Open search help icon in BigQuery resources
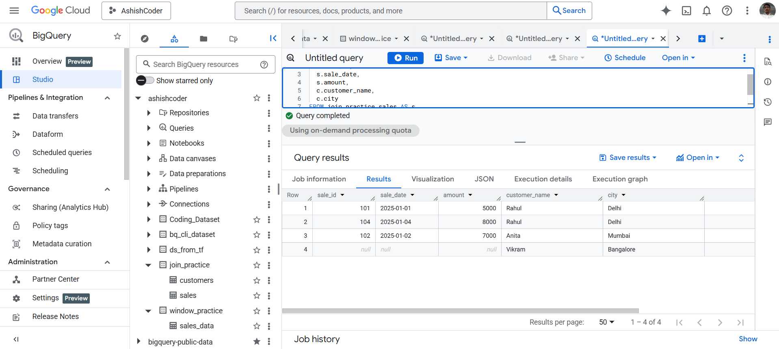The image size is (779, 349). (x=264, y=65)
